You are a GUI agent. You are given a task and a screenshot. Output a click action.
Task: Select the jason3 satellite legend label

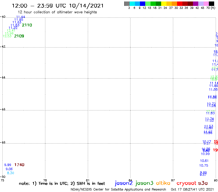[x=144, y=183]
